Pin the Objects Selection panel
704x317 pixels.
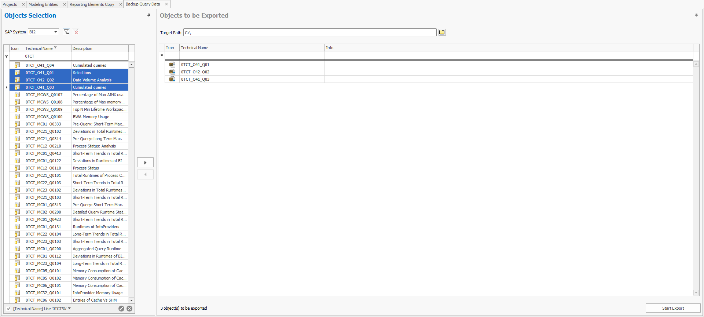(148, 15)
